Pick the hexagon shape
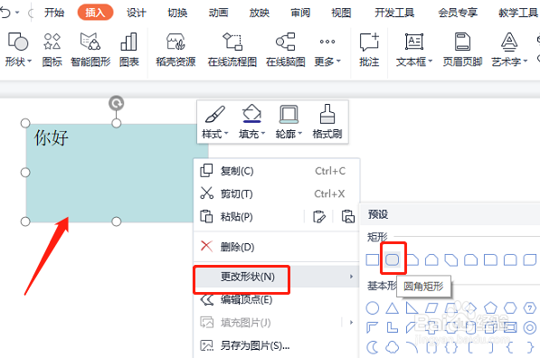The width and height of the screenshot is (540, 358). tap(510, 308)
